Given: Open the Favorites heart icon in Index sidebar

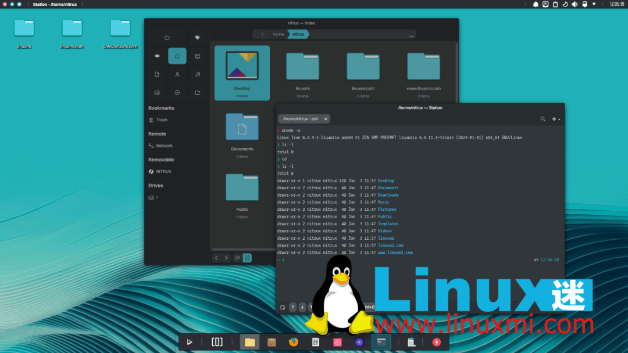Looking at the screenshot, I should (x=198, y=38).
